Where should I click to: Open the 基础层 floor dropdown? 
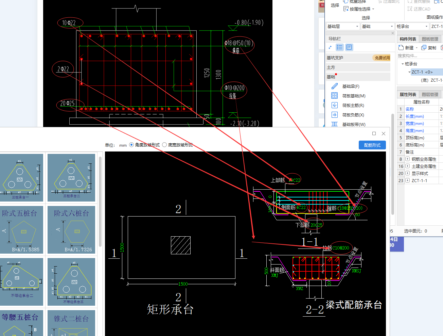coord(342,26)
